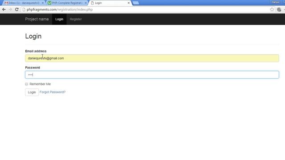Click the browser forward arrow
Viewport: 285px width, 160px height.
[x=10, y=9]
